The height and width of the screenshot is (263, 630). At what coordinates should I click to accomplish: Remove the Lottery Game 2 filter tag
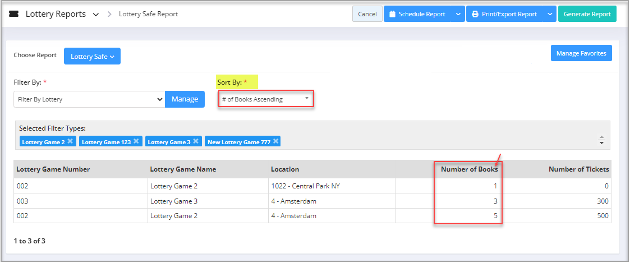coord(70,141)
